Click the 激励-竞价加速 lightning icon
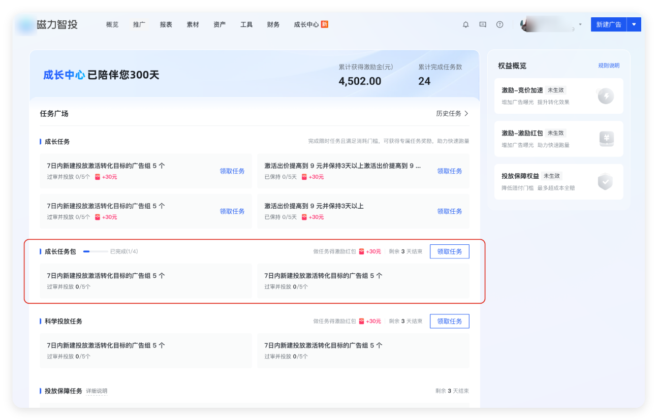Viewport: 657px width, 420px height. coord(605,95)
